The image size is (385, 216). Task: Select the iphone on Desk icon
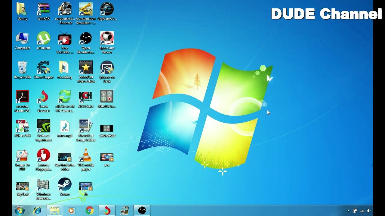(107, 72)
